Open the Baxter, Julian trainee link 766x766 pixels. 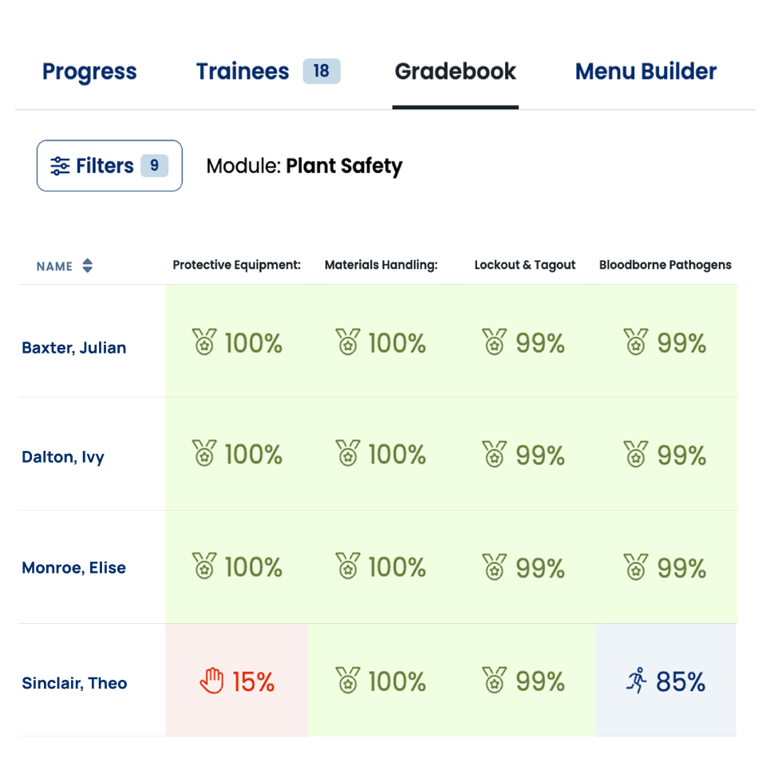(x=74, y=348)
